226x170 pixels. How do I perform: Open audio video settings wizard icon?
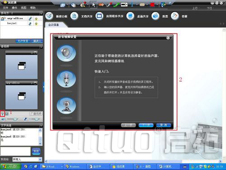click(x=2, y=114)
